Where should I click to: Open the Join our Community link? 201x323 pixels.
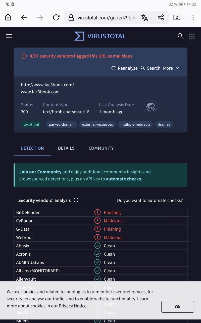point(40,172)
